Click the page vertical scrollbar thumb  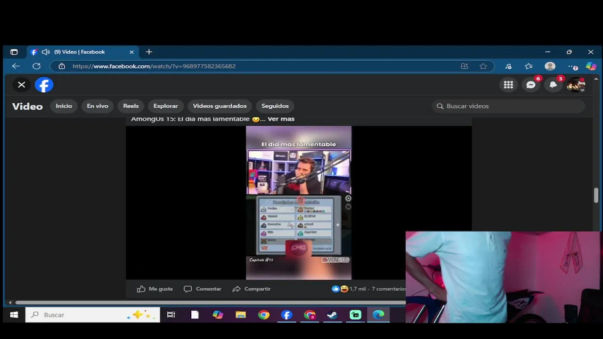pos(596,195)
